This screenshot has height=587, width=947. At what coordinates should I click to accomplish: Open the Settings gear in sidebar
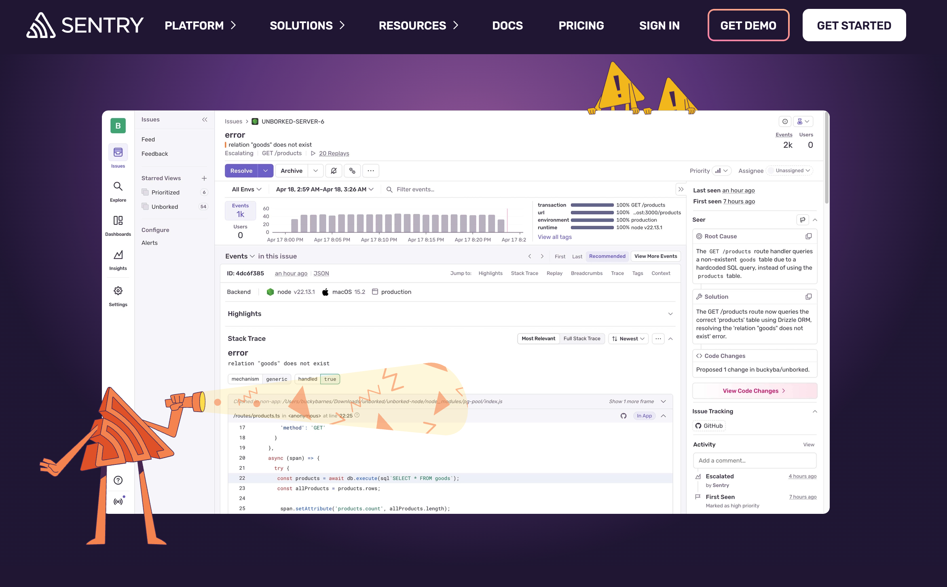click(118, 291)
